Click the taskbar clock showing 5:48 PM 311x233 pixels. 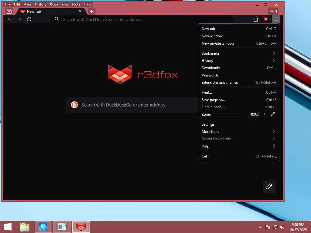(298, 227)
